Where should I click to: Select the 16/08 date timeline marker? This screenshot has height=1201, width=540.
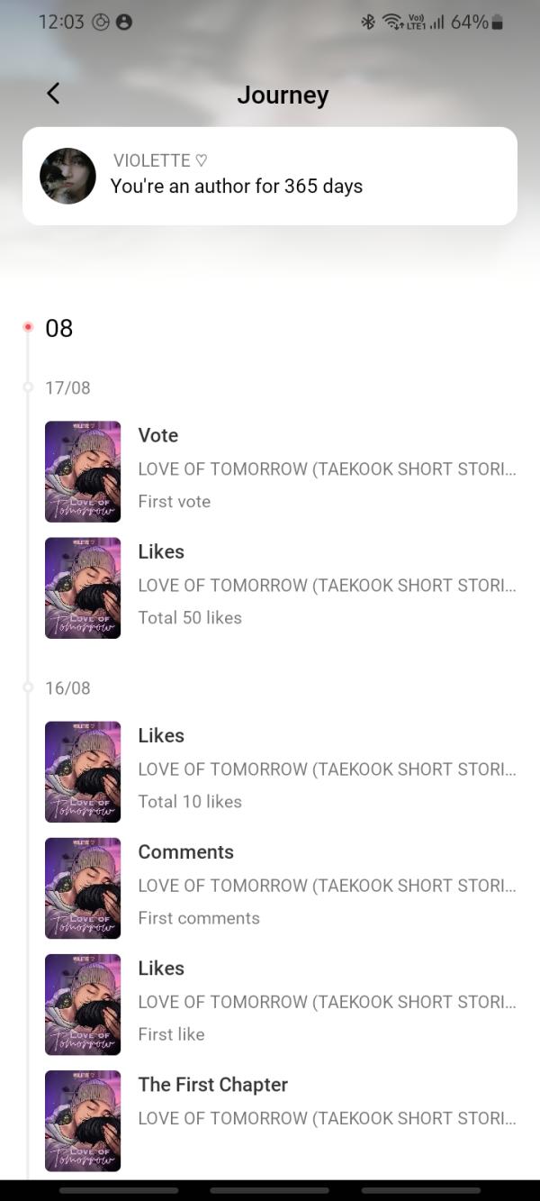28,687
